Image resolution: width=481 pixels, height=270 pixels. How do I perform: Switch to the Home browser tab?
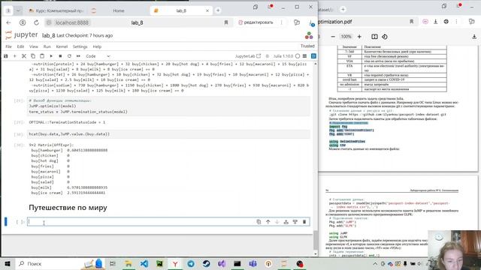tap(119, 10)
